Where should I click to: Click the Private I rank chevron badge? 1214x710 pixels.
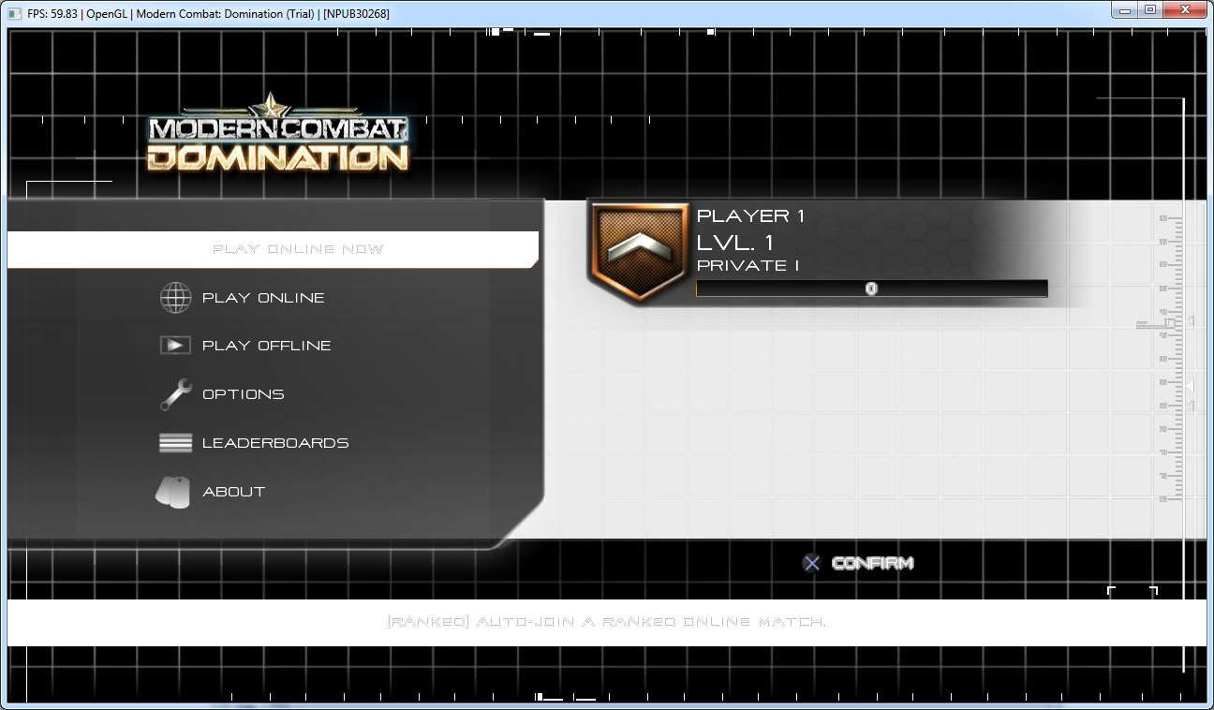point(636,251)
